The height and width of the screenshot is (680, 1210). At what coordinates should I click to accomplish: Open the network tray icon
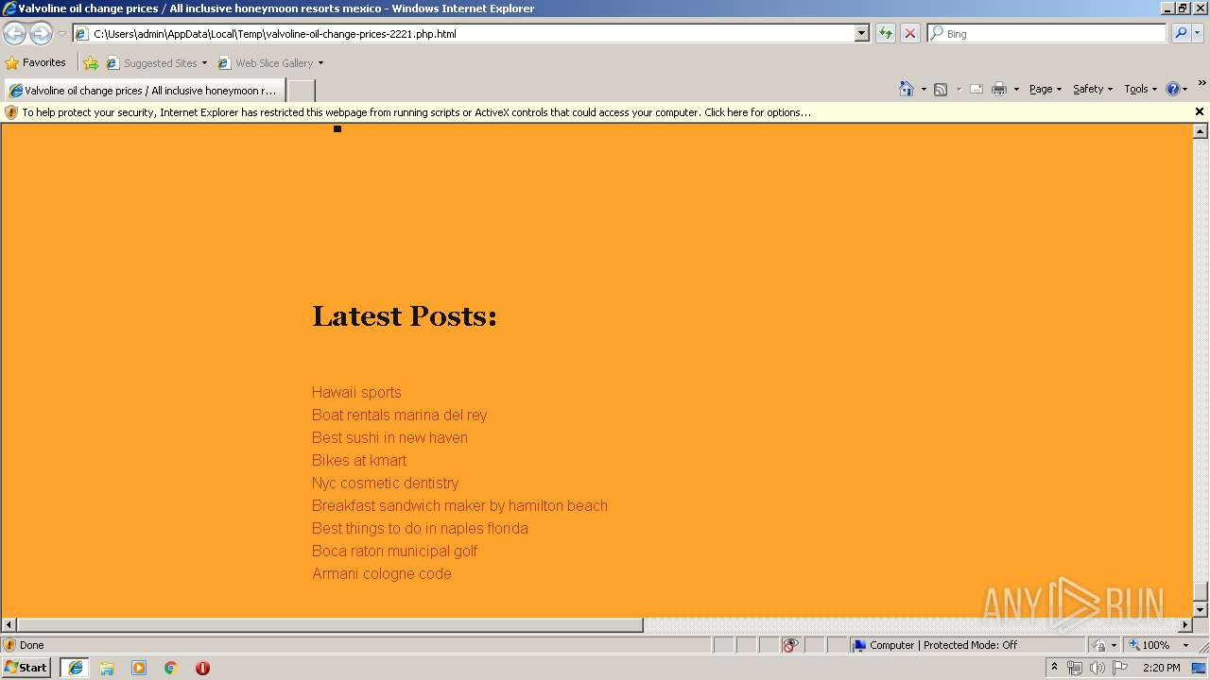coord(1075,668)
